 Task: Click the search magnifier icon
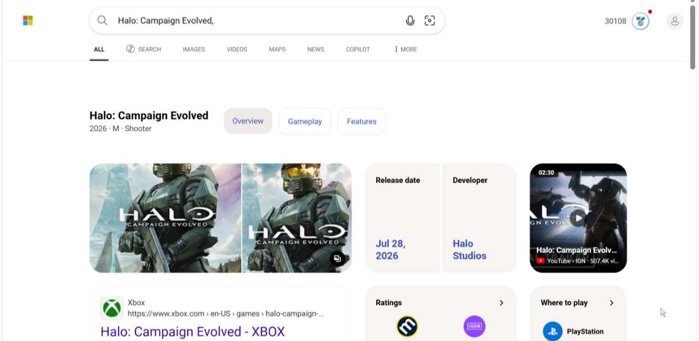(x=102, y=21)
